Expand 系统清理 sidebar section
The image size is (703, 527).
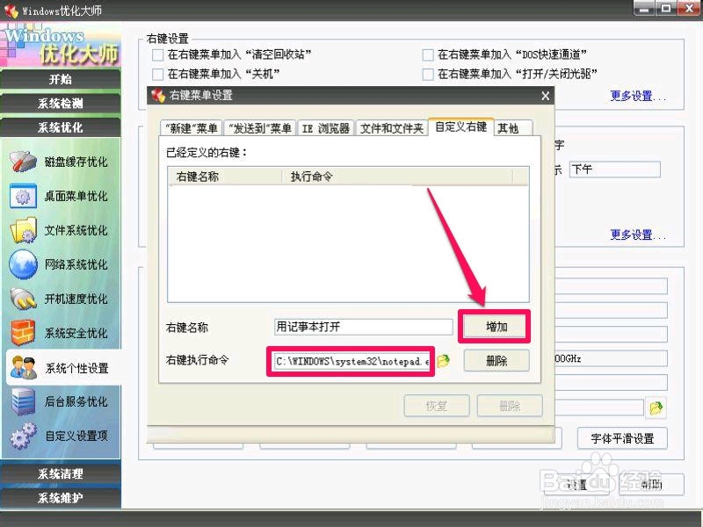click(61, 473)
